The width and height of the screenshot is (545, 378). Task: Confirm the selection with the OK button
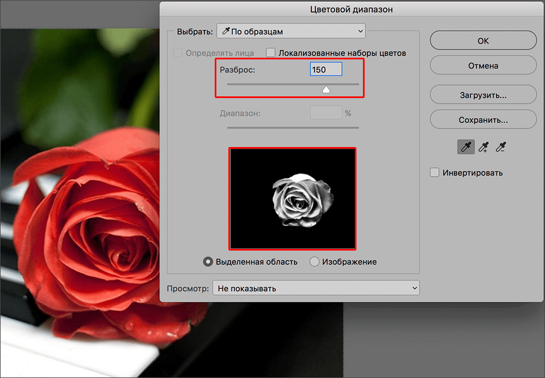coord(483,41)
